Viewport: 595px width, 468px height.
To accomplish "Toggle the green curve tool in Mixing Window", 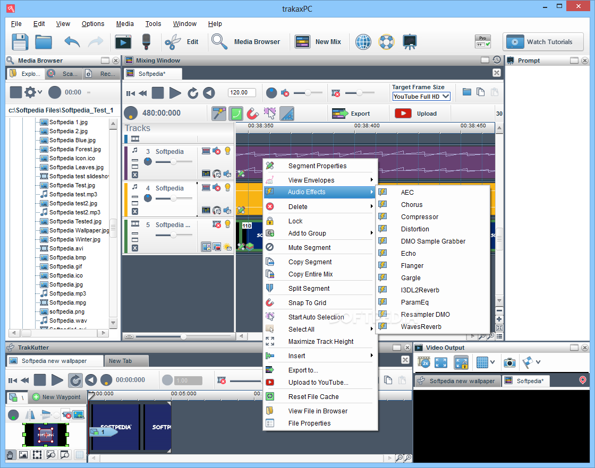I will [236, 114].
